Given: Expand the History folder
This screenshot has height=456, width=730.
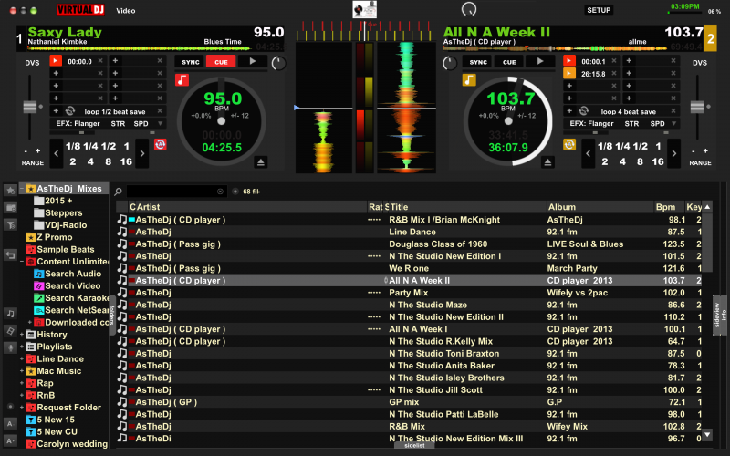Looking at the screenshot, I should pyautogui.click(x=22, y=335).
